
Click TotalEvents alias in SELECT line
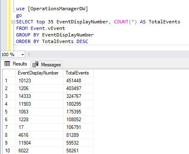164,22
